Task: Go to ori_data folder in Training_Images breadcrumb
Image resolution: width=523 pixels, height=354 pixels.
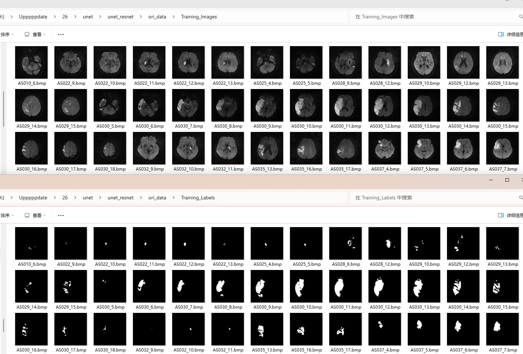Action: (157, 17)
